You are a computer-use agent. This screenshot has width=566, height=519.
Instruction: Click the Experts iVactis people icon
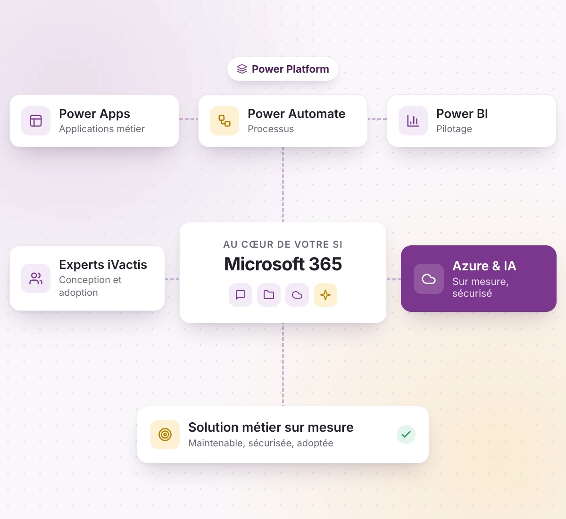36,278
